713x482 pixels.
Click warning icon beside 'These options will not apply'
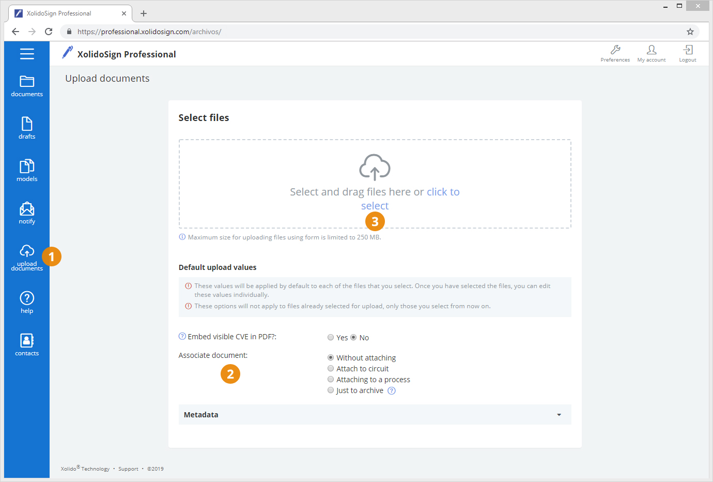(x=189, y=306)
